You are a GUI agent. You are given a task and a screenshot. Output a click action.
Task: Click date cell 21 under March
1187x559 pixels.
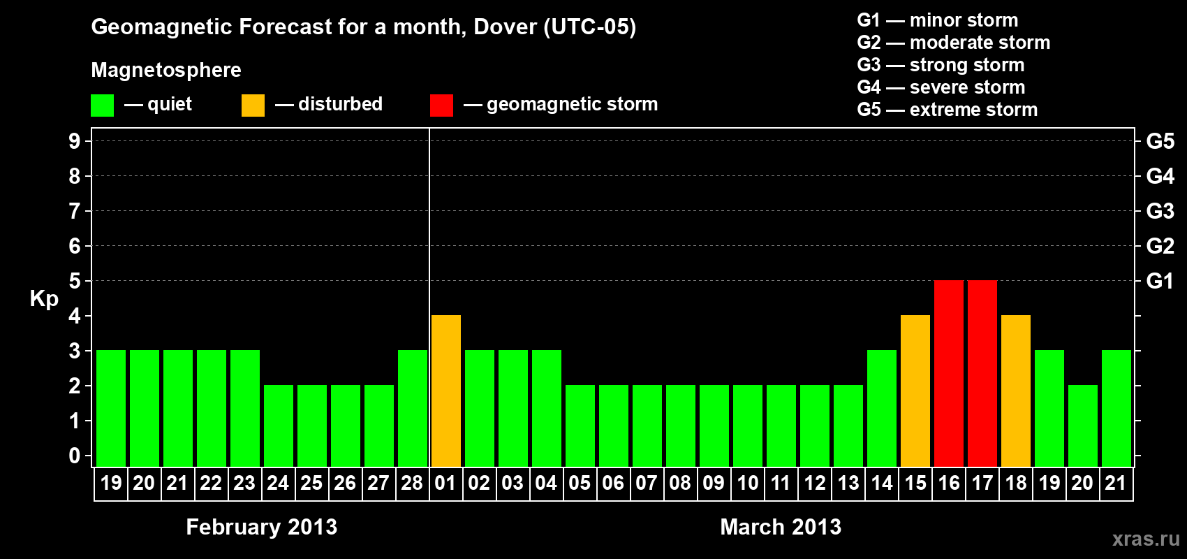click(x=1116, y=484)
